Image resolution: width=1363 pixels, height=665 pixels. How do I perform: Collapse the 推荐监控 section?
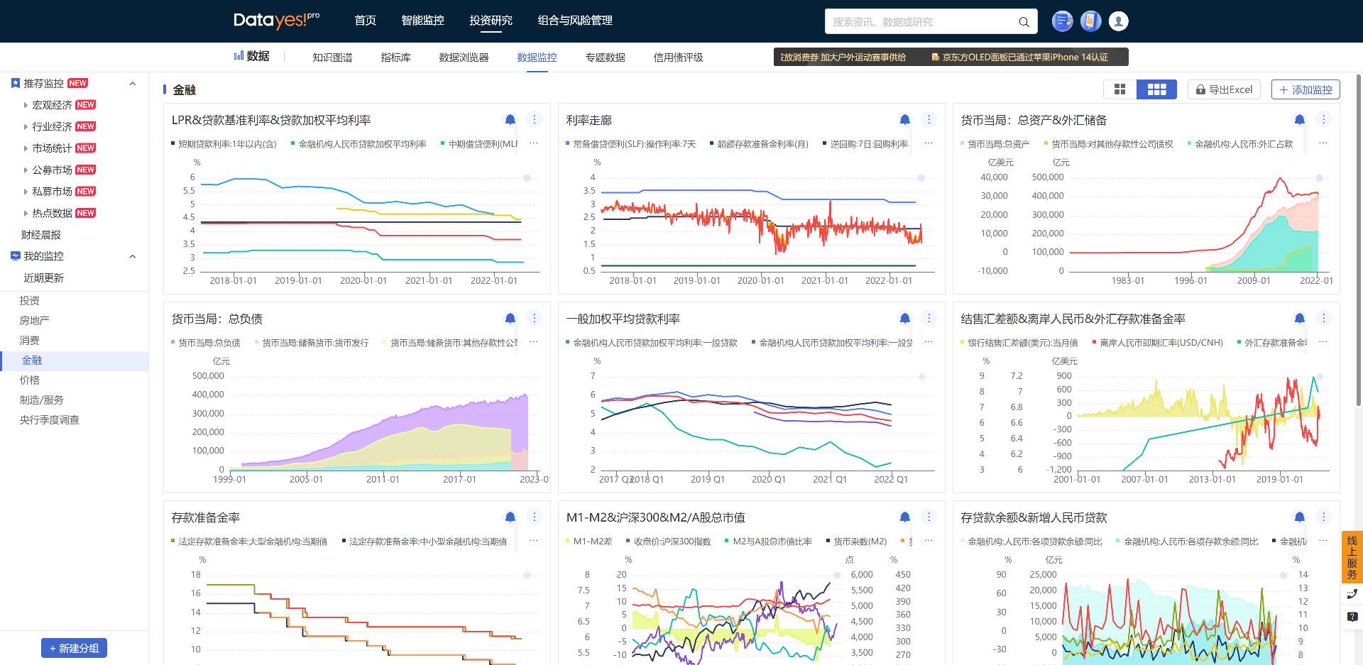(132, 84)
